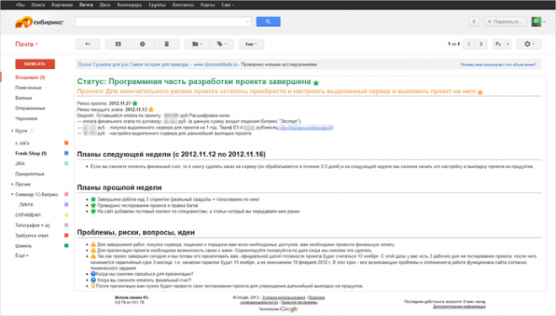Click the lightbulb icon before После презентации
Viewport: 556px width, 316px height.
pyautogui.click(x=94, y=286)
